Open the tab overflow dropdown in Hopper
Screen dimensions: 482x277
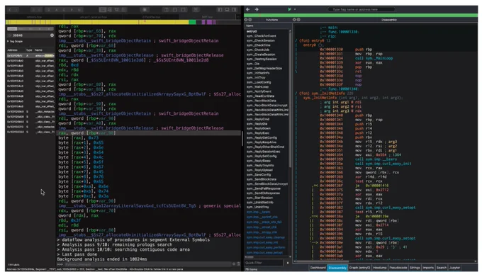[237, 17]
